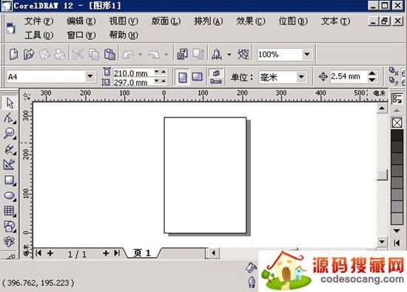Go to the first page button
407x292 pixels.
point(38,253)
